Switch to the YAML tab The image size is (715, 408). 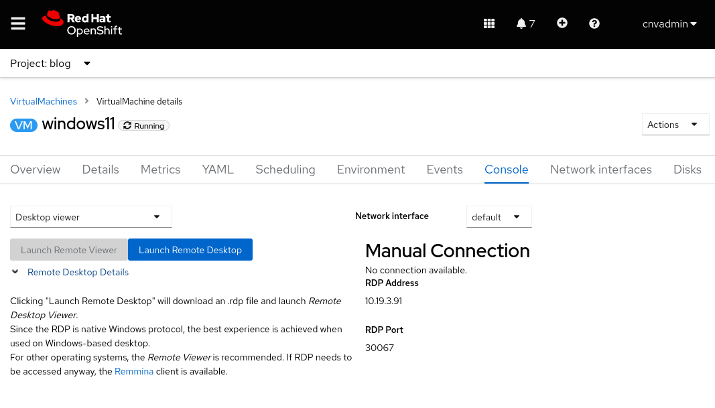click(218, 169)
